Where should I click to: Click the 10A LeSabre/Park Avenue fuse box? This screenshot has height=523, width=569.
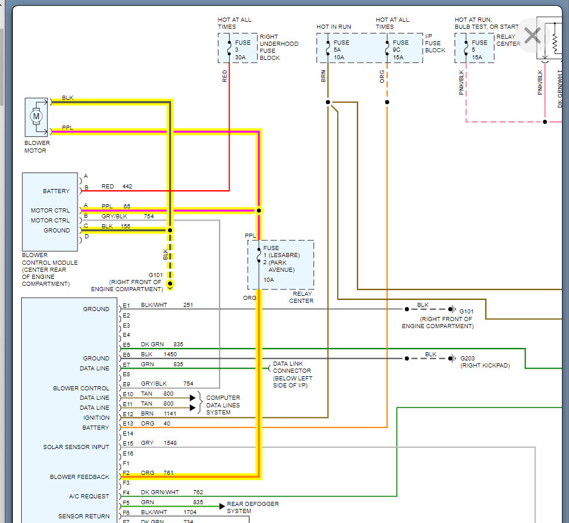click(280, 265)
